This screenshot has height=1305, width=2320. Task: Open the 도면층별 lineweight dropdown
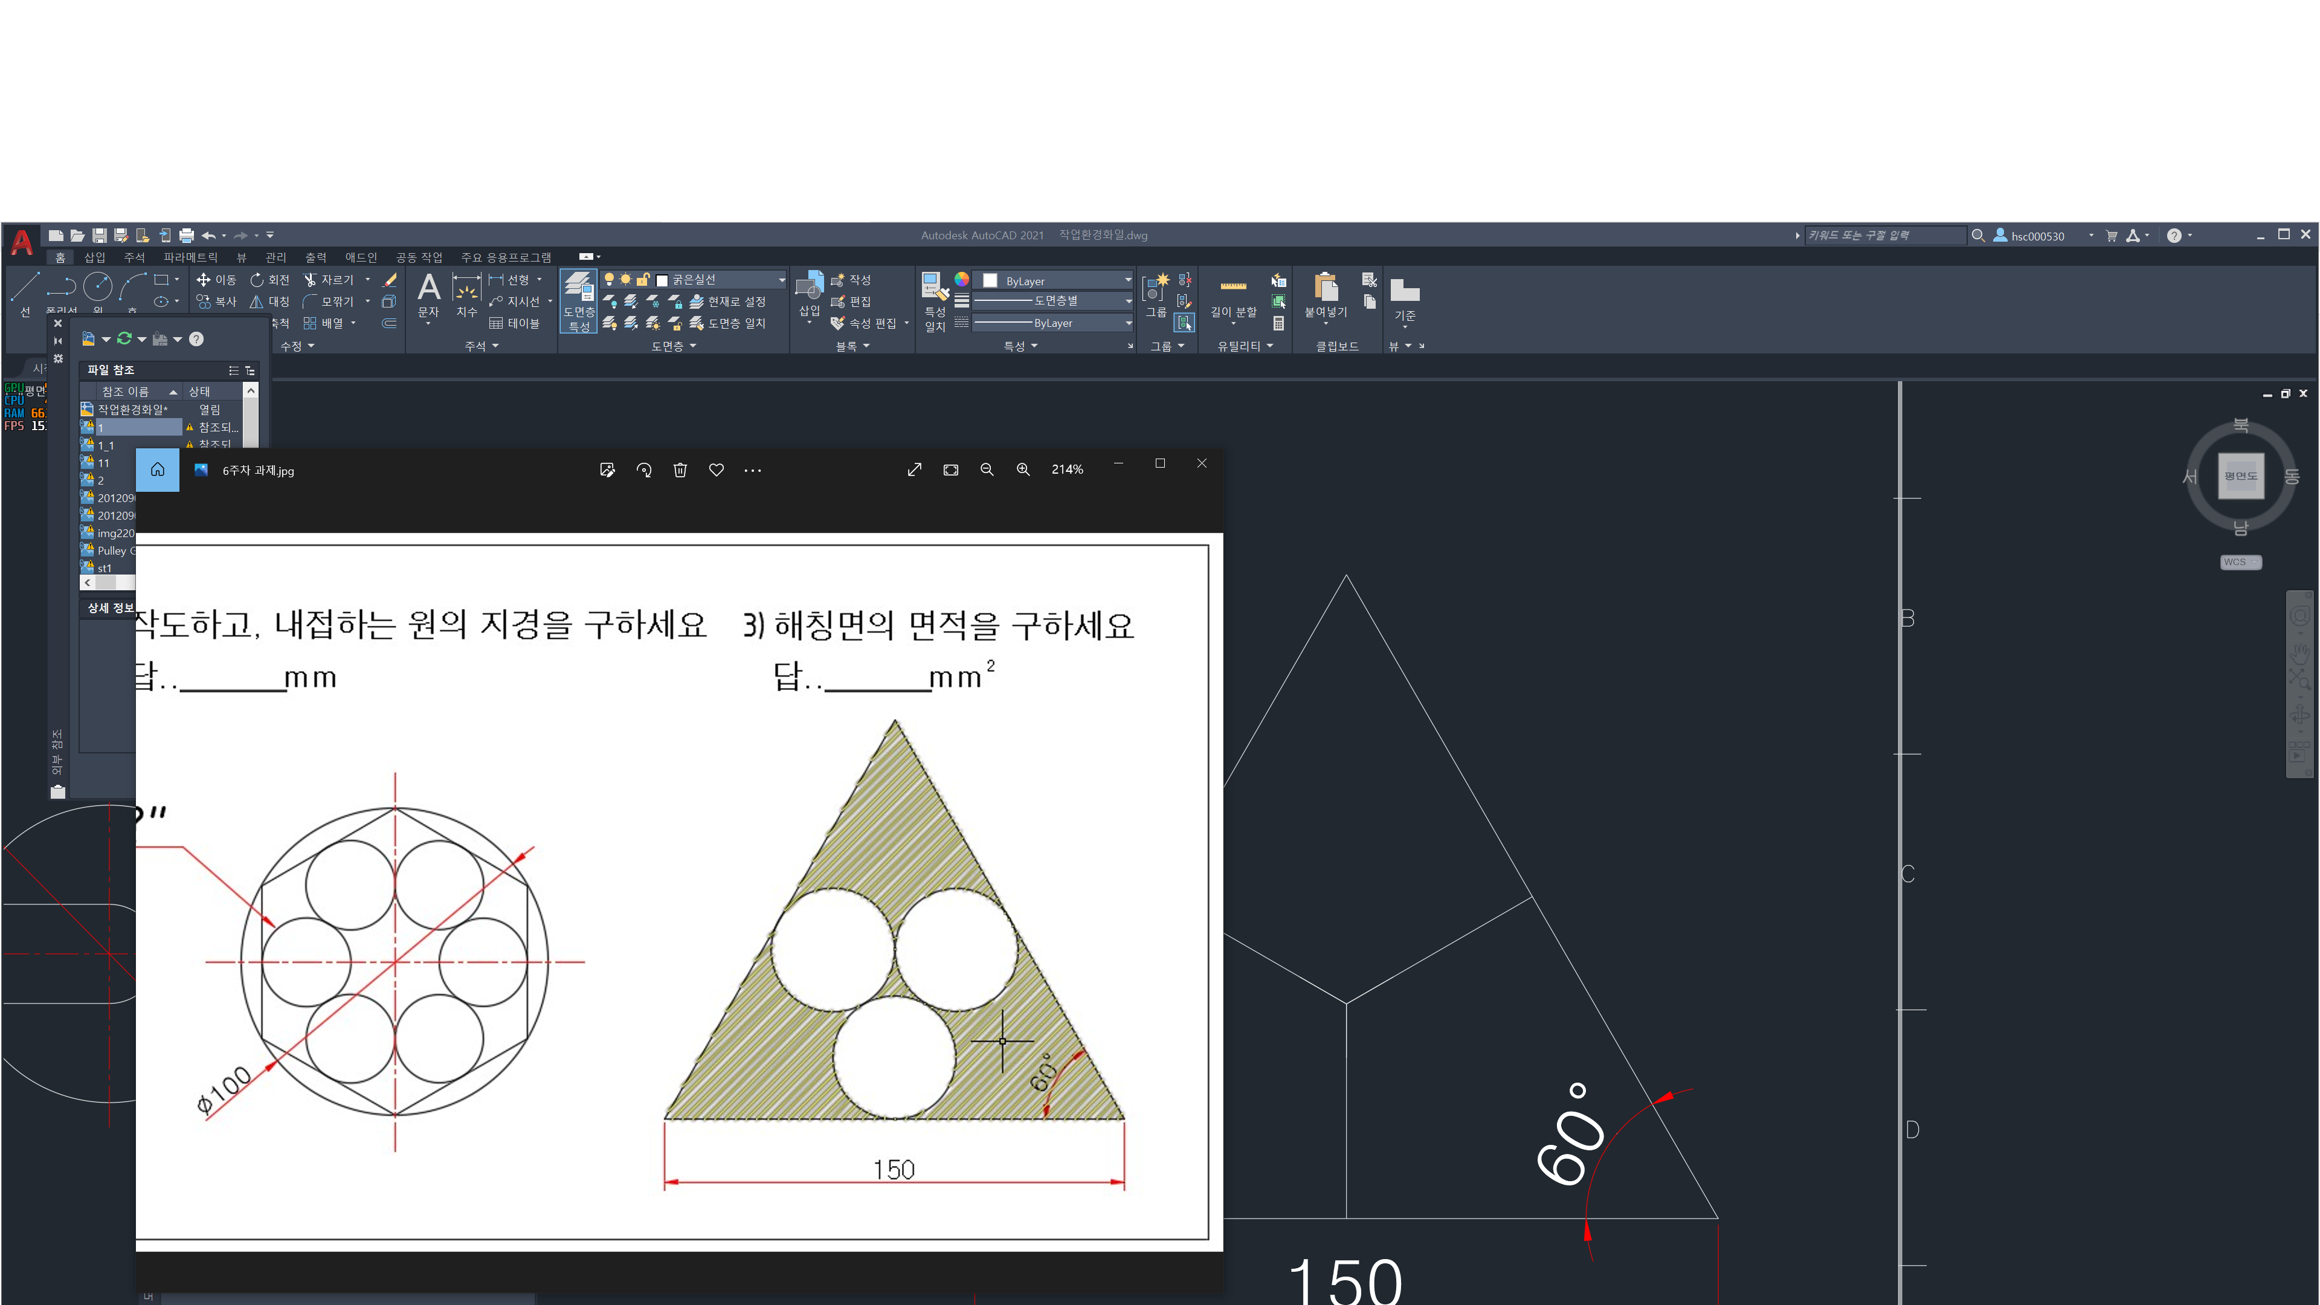click(x=1053, y=301)
